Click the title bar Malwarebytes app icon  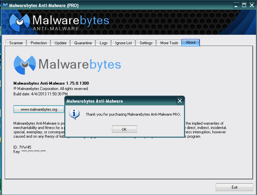tap(5, 5)
